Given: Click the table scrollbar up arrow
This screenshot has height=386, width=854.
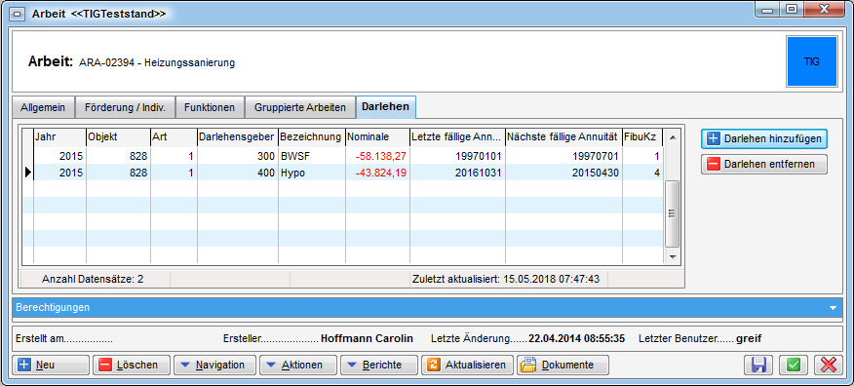Looking at the screenshot, I should pyautogui.click(x=672, y=137).
